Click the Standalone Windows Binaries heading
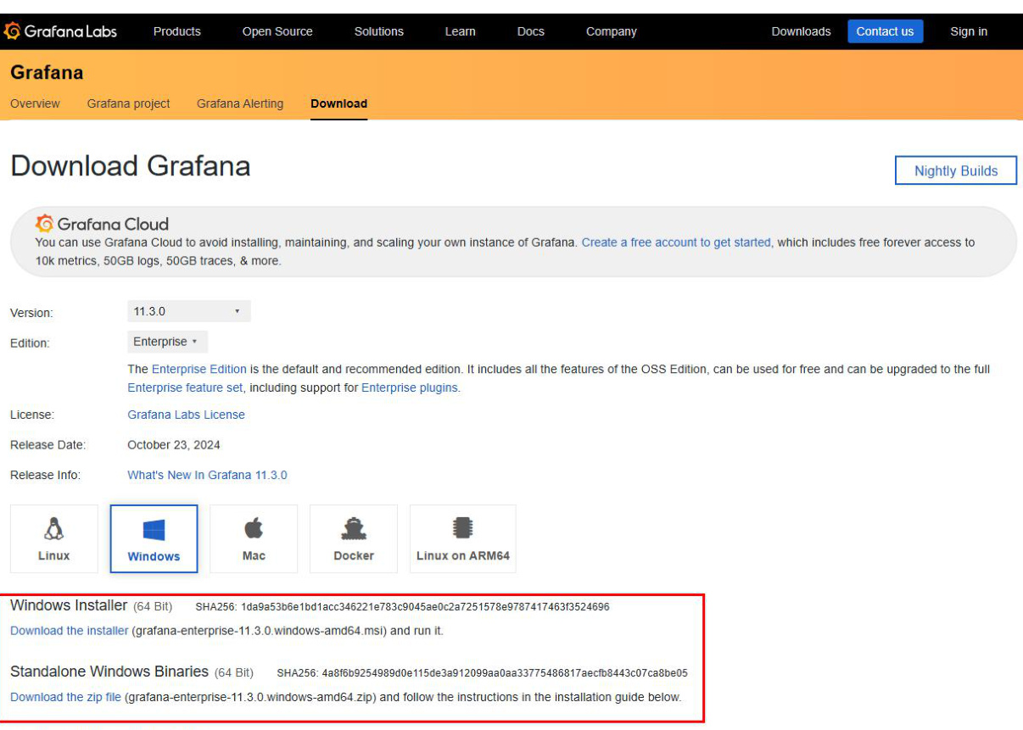 pyautogui.click(x=109, y=671)
